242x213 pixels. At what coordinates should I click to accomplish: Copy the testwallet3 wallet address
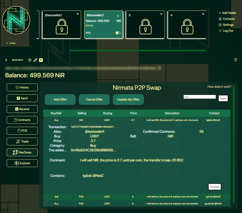[x=30, y=60]
